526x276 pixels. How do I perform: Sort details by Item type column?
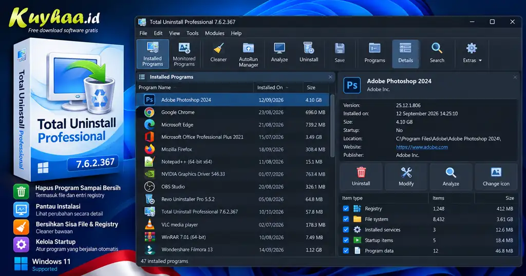click(x=384, y=198)
